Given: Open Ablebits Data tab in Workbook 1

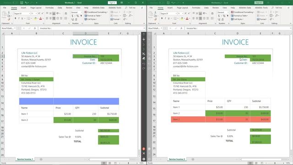Looking at the screenshot, I should pos(98,8).
